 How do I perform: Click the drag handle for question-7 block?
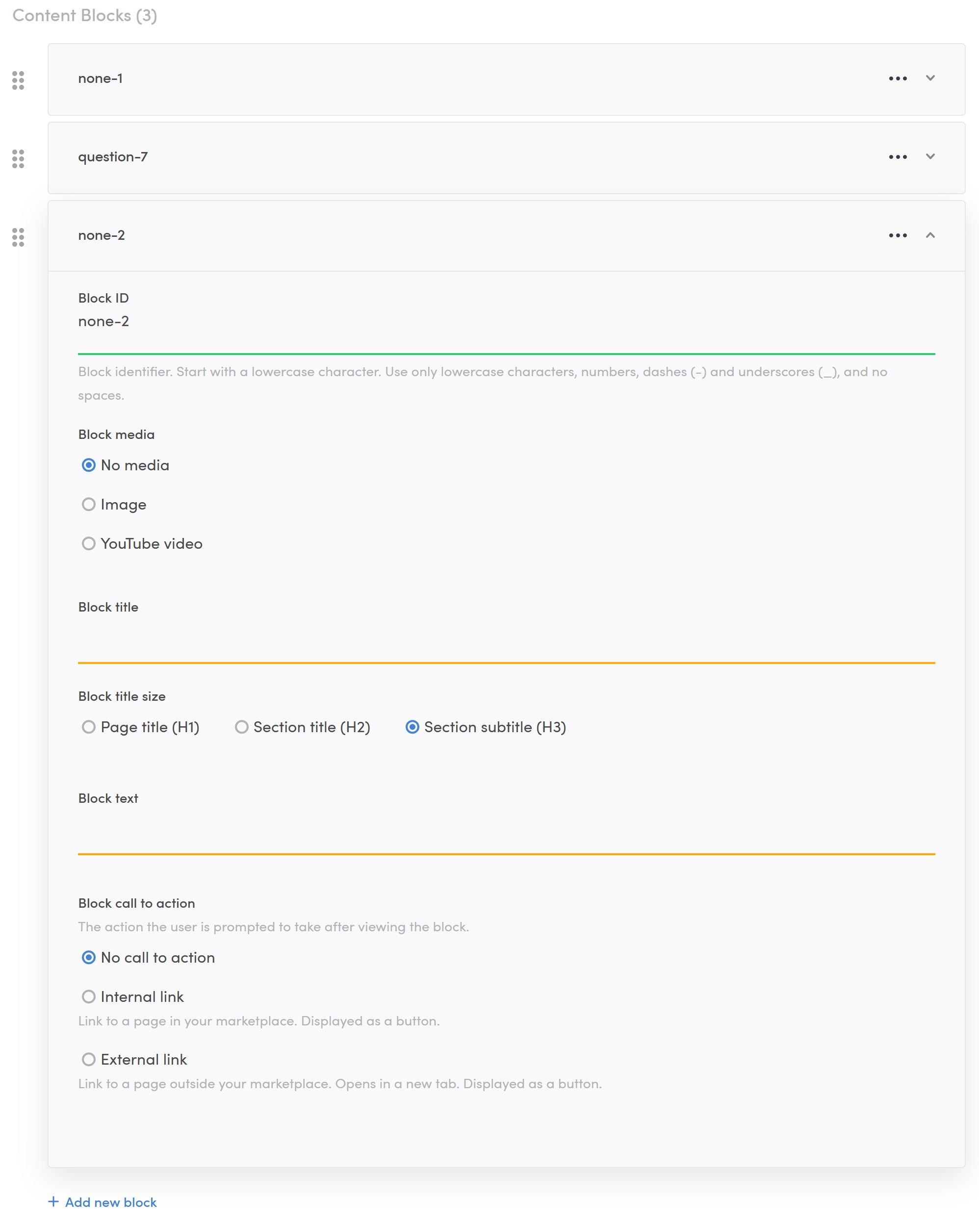click(18, 158)
